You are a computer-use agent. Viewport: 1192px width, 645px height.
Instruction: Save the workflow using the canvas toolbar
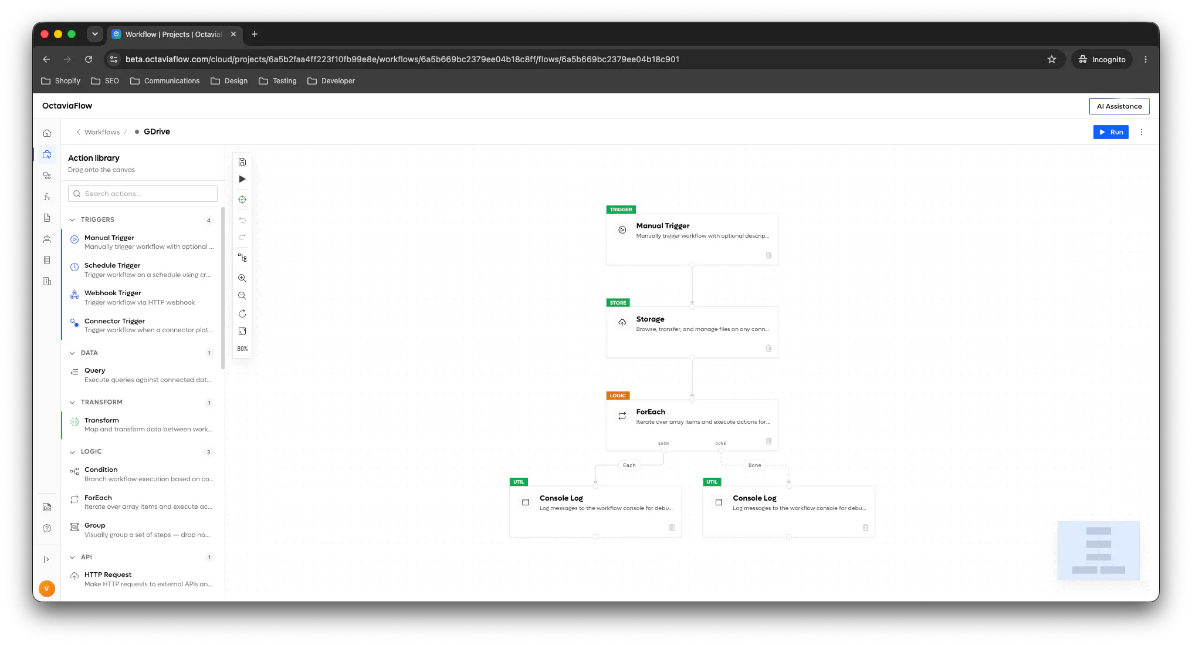click(242, 162)
